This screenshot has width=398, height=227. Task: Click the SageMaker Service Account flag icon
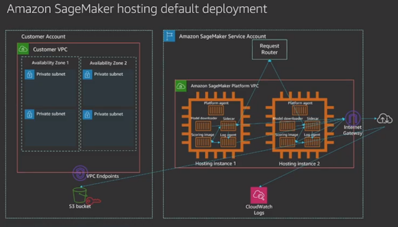click(169, 36)
